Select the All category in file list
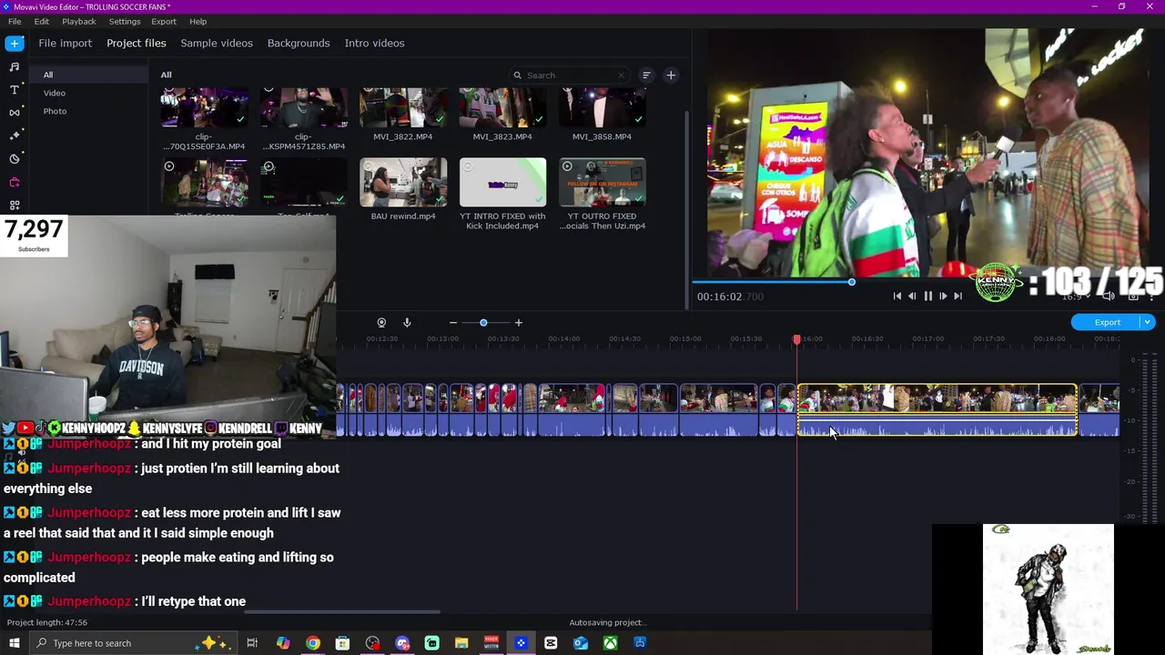1165x655 pixels. point(87,75)
